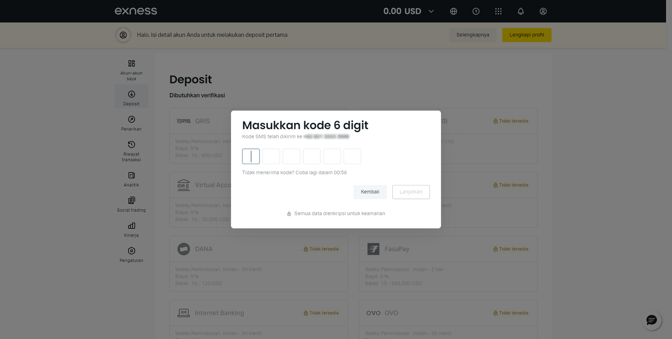Open Pengaturan settings in sidebar
The image size is (672, 339).
click(131, 255)
